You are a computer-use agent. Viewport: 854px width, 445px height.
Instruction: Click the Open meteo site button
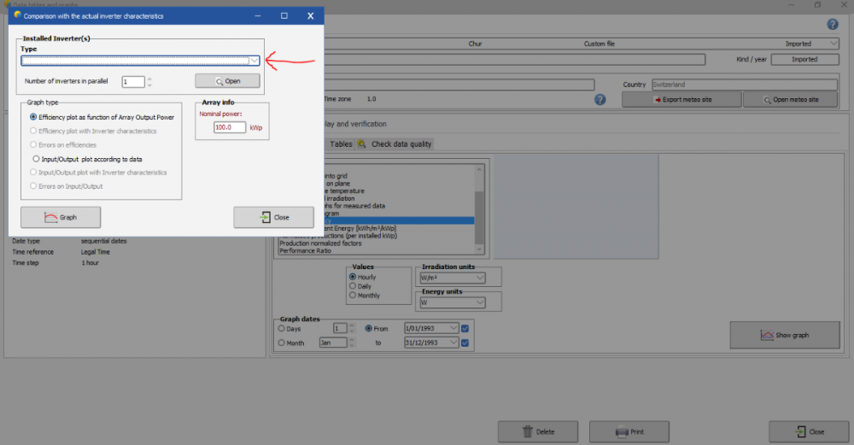click(x=791, y=100)
